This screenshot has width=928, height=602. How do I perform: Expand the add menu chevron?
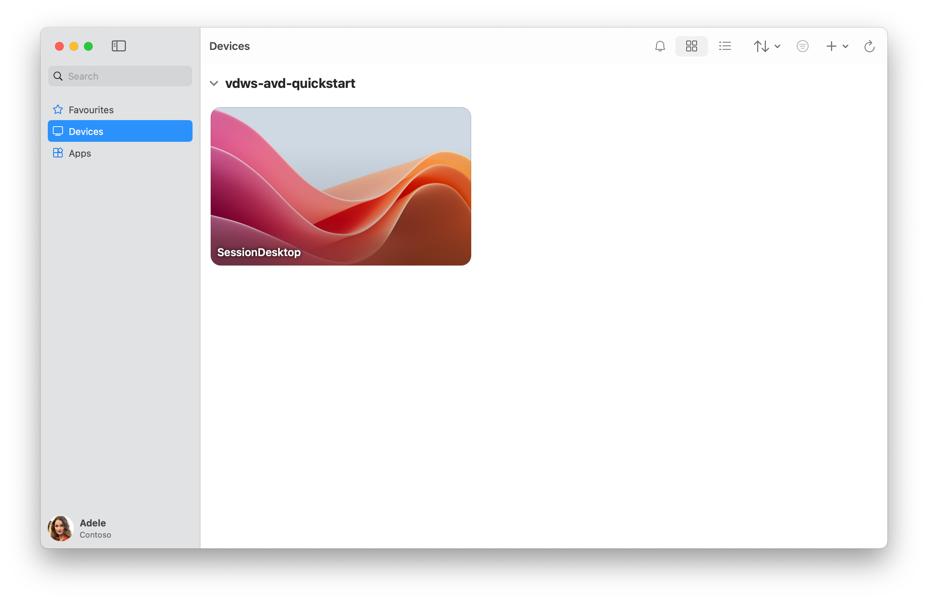tap(845, 46)
